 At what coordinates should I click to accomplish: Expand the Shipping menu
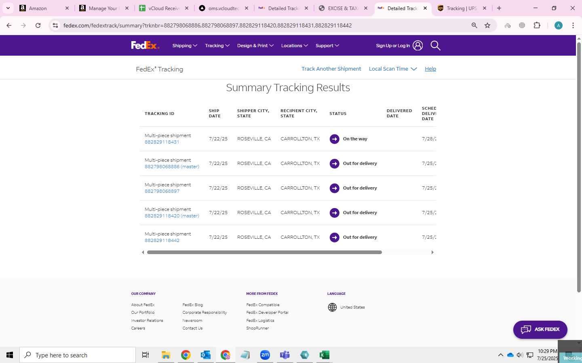click(185, 46)
